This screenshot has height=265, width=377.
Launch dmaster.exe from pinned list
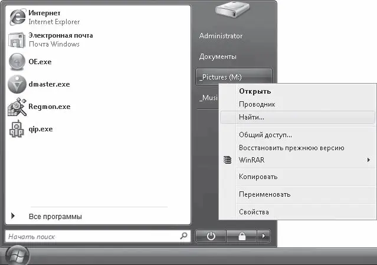pyautogui.click(x=17, y=84)
